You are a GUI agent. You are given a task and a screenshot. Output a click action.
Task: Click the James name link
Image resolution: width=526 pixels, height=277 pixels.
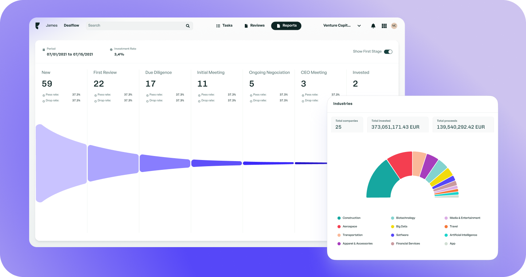[52, 26]
